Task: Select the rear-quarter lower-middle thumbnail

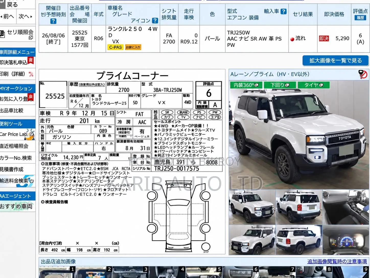Action: (x=299, y=240)
